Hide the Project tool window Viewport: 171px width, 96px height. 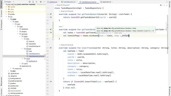tap(44, 2)
